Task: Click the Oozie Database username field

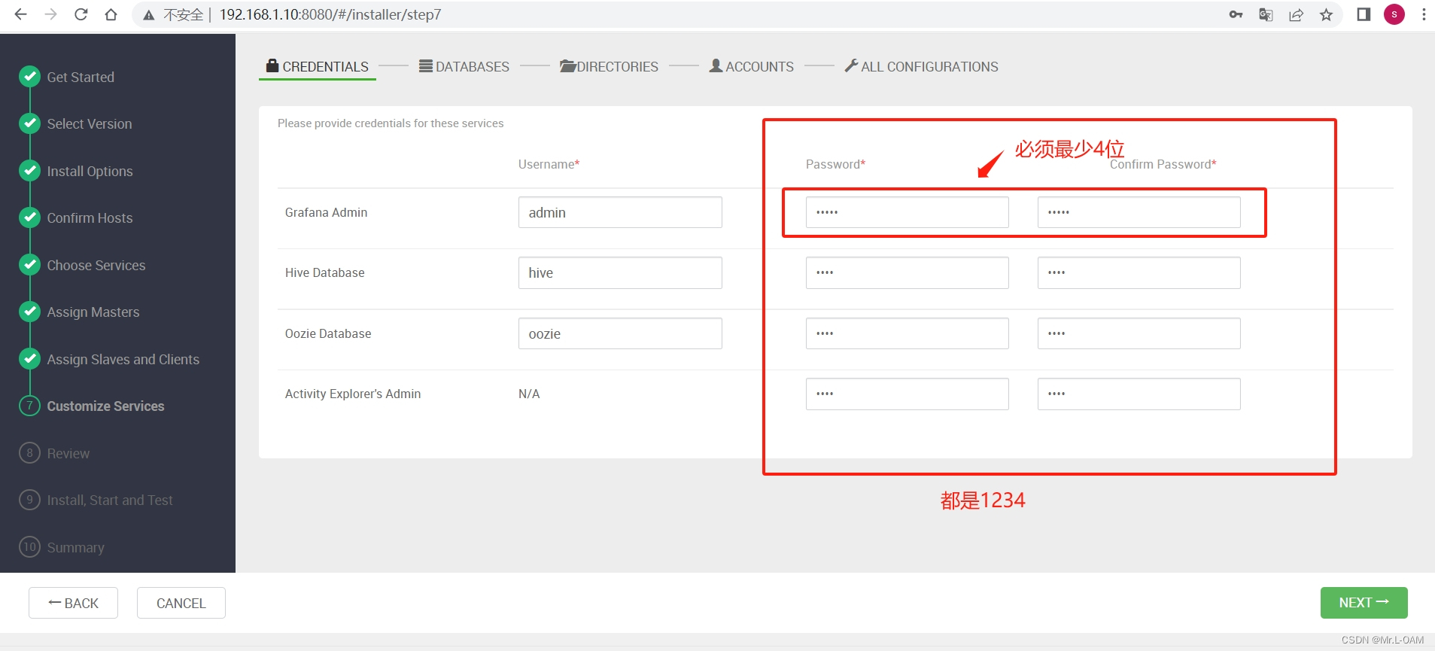Action: [620, 333]
